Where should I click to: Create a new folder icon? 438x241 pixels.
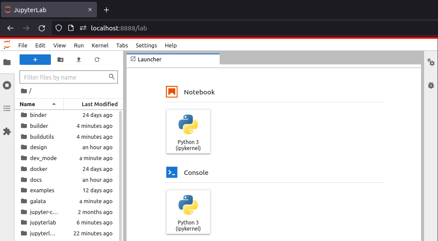click(x=60, y=60)
